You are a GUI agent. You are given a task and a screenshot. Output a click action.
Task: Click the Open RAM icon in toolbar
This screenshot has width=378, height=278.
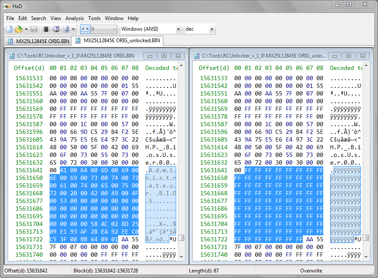[x=46, y=29]
